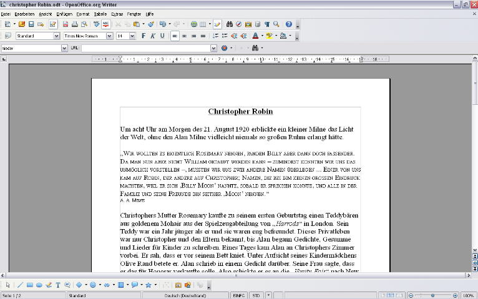The height and width of the screenshot is (299, 478).
Task: Adjust the zoom slider in status bar
Action: (x=433, y=295)
